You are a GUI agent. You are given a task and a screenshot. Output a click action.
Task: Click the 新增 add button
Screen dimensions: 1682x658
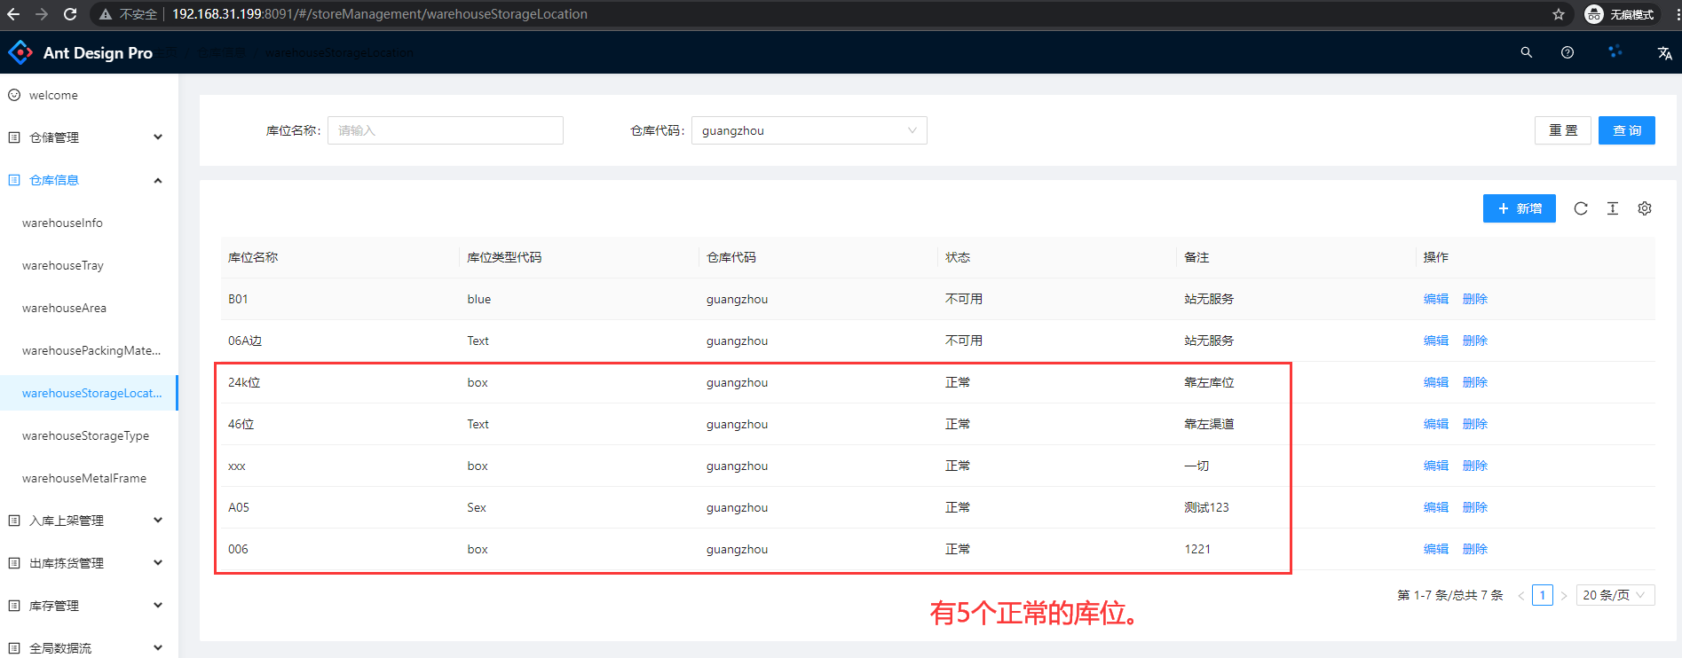[x=1519, y=208]
